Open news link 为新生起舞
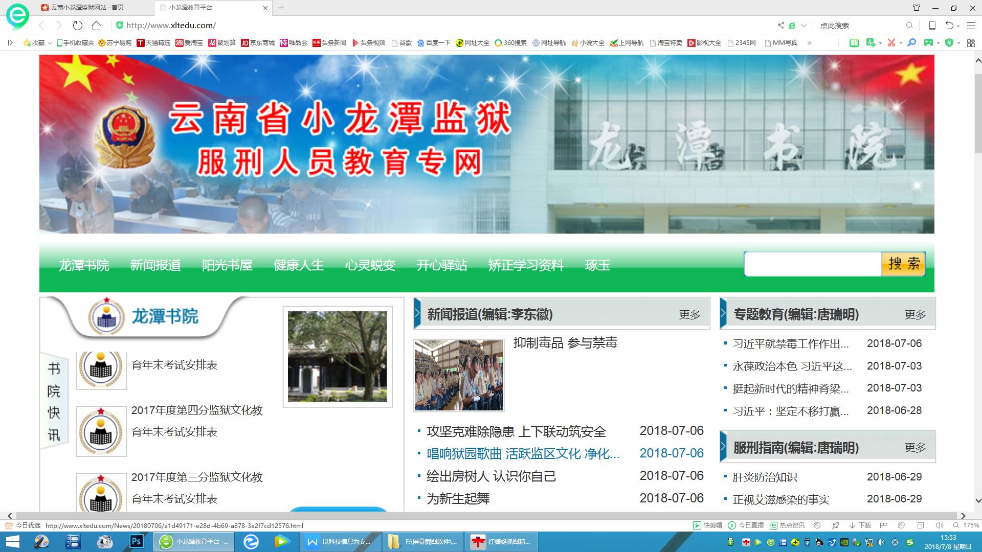The image size is (982, 552). click(458, 498)
